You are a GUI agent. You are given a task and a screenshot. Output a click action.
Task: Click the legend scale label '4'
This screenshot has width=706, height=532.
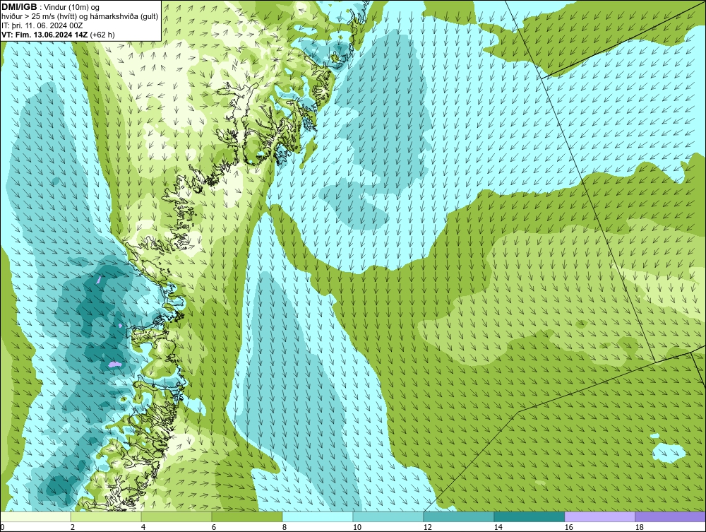tap(143, 527)
